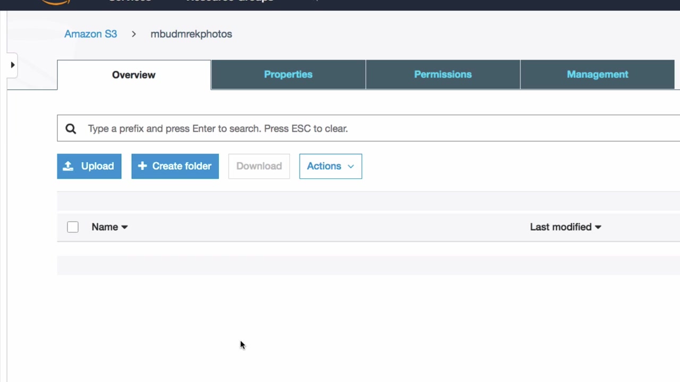
Task: Click the Create folder button
Action: [175, 166]
